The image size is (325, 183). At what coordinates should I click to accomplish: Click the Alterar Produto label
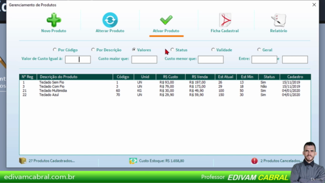pyautogui.click(x=110, y=30)
